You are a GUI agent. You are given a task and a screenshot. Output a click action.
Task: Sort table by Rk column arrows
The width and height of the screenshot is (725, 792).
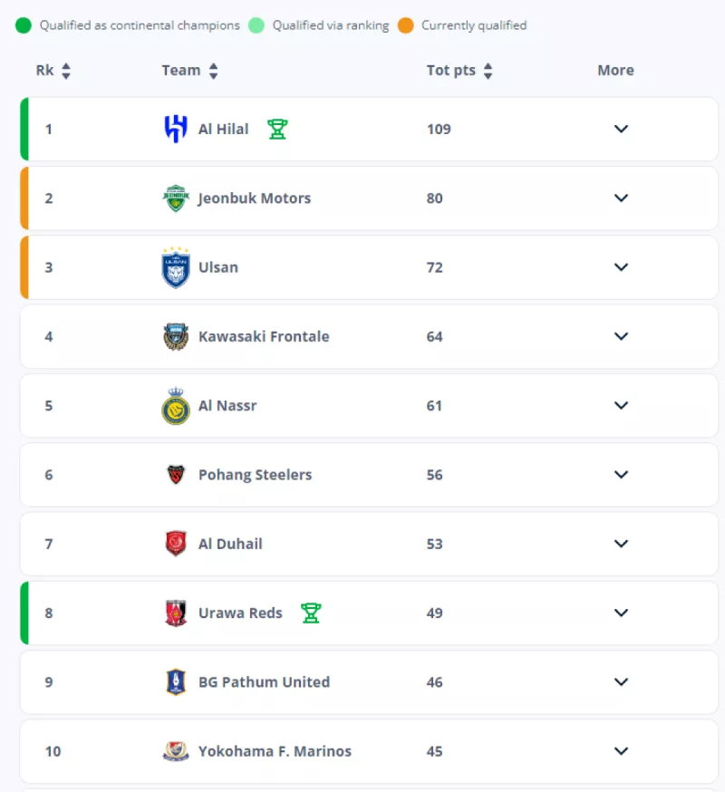66,71
